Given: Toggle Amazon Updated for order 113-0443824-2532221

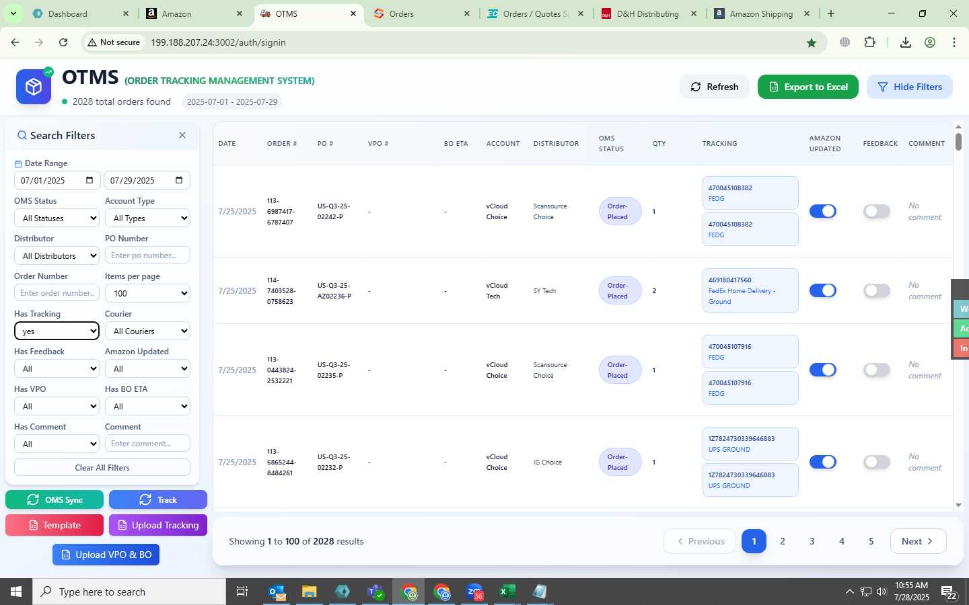Looking at the screenshot, I should (x=822, y=370).
